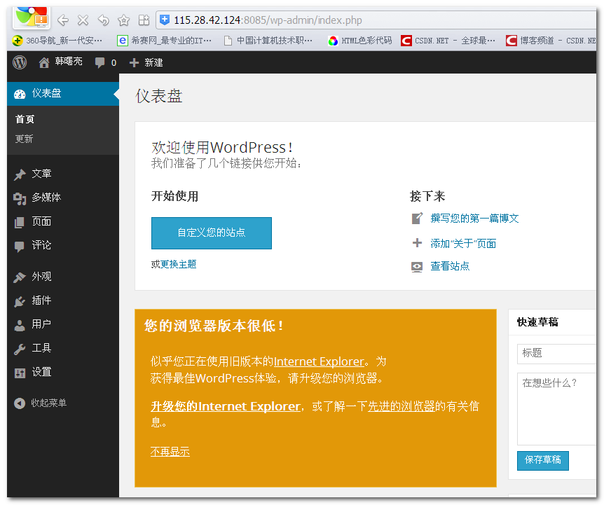Click the 自定义您的站点 button

pos(212,233)
